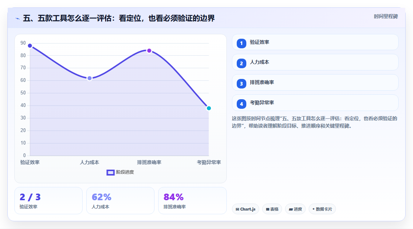
Task: Click the 人力成本 data point at 62
Action: click(x=90, y=78)
